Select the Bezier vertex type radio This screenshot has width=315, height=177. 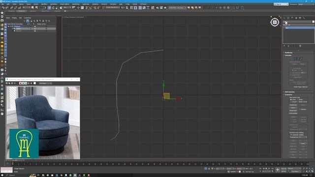click(298, 99)
